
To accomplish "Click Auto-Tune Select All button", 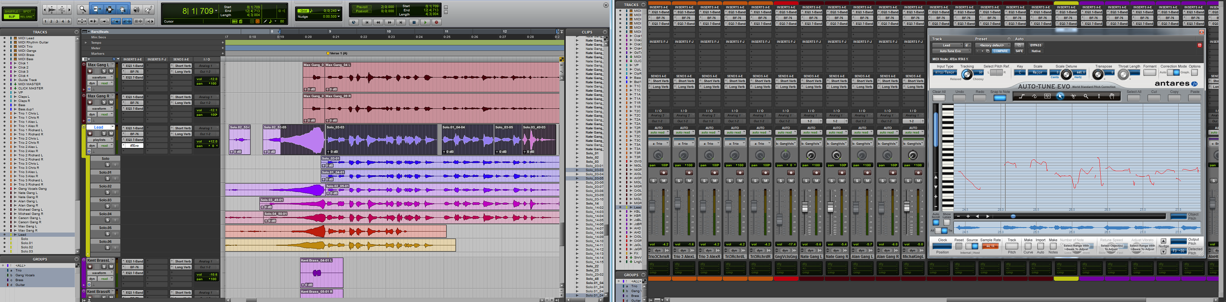I will tap(1134, 98).
